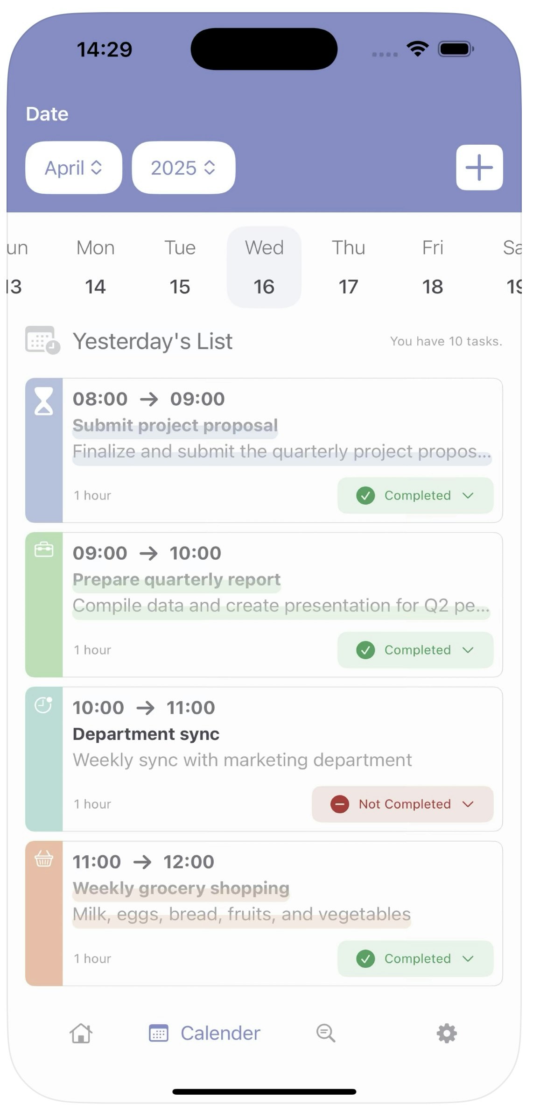Toggle the red Not Completed status icon
533x1112 pixels.
(x=340, y=804)
